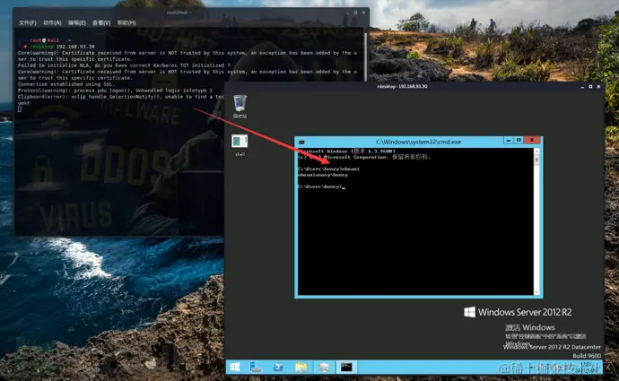Select the Recycle Bin icon on remote desktop

240,107
